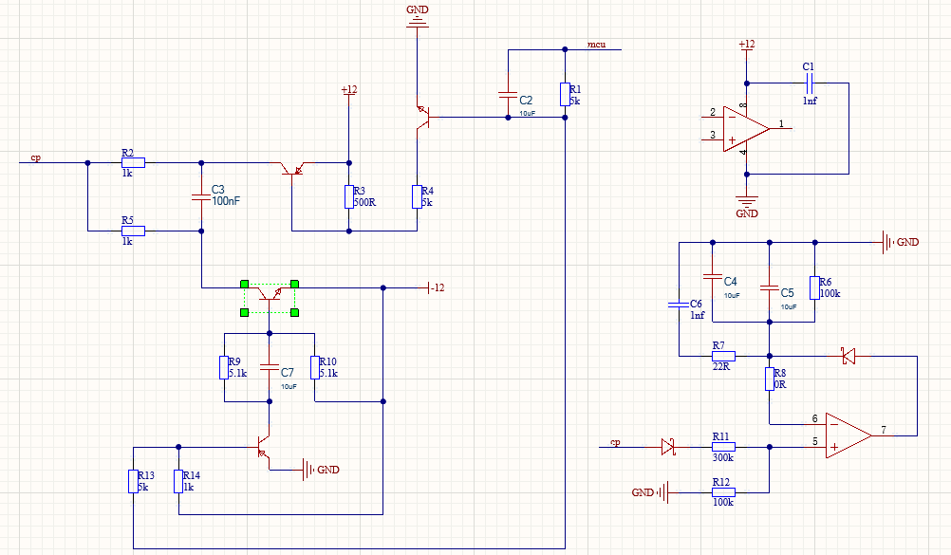951x555 pixels.
Task: Select the transistor driving the mcu node
Action: [422, 117]
